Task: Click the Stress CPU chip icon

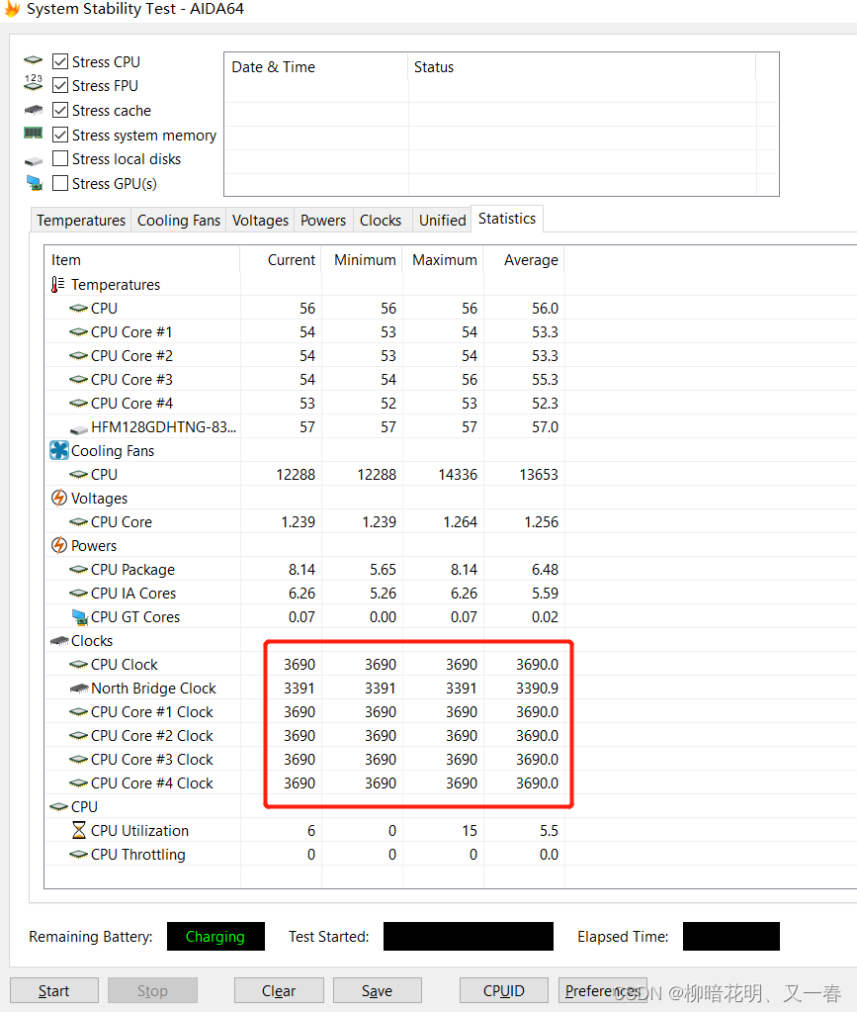Action: [33, 60]
